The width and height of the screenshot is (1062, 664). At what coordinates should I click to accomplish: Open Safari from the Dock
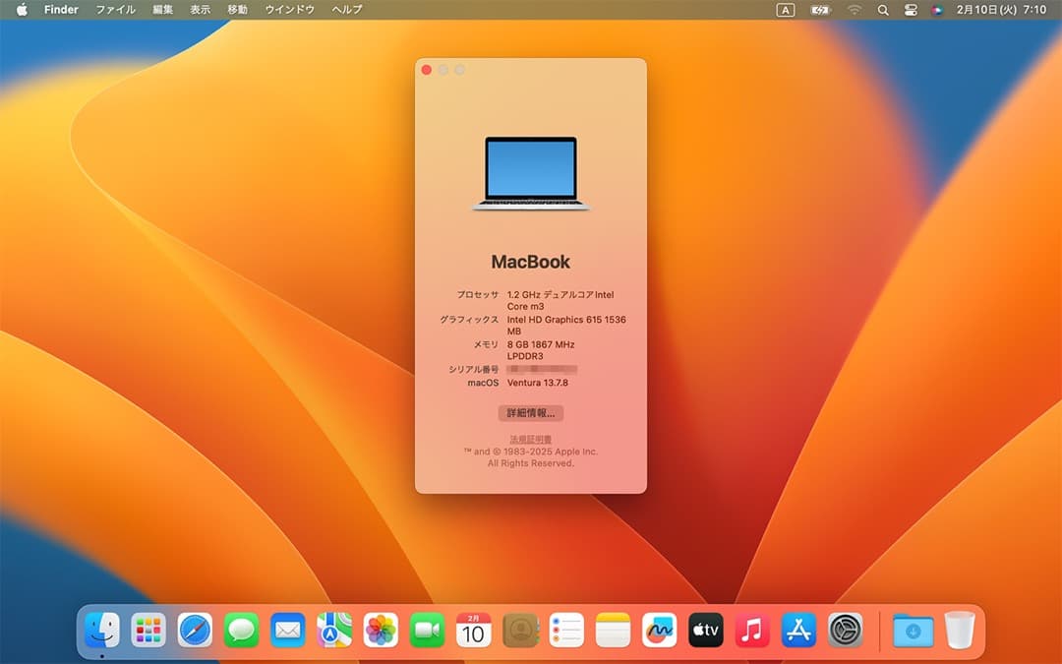pos(194,630)
